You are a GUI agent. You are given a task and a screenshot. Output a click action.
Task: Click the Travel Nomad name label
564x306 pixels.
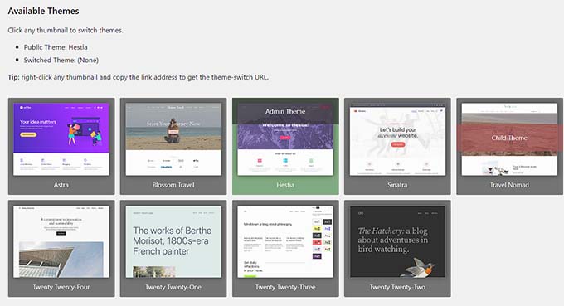click(x=509, y=185)
